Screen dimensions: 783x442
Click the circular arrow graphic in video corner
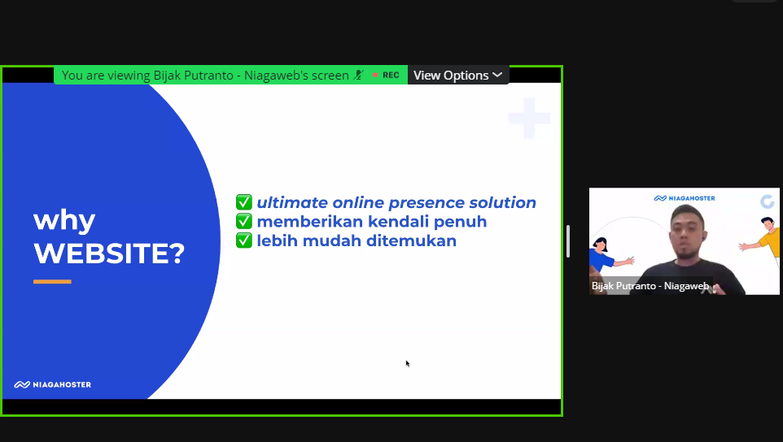767,201
